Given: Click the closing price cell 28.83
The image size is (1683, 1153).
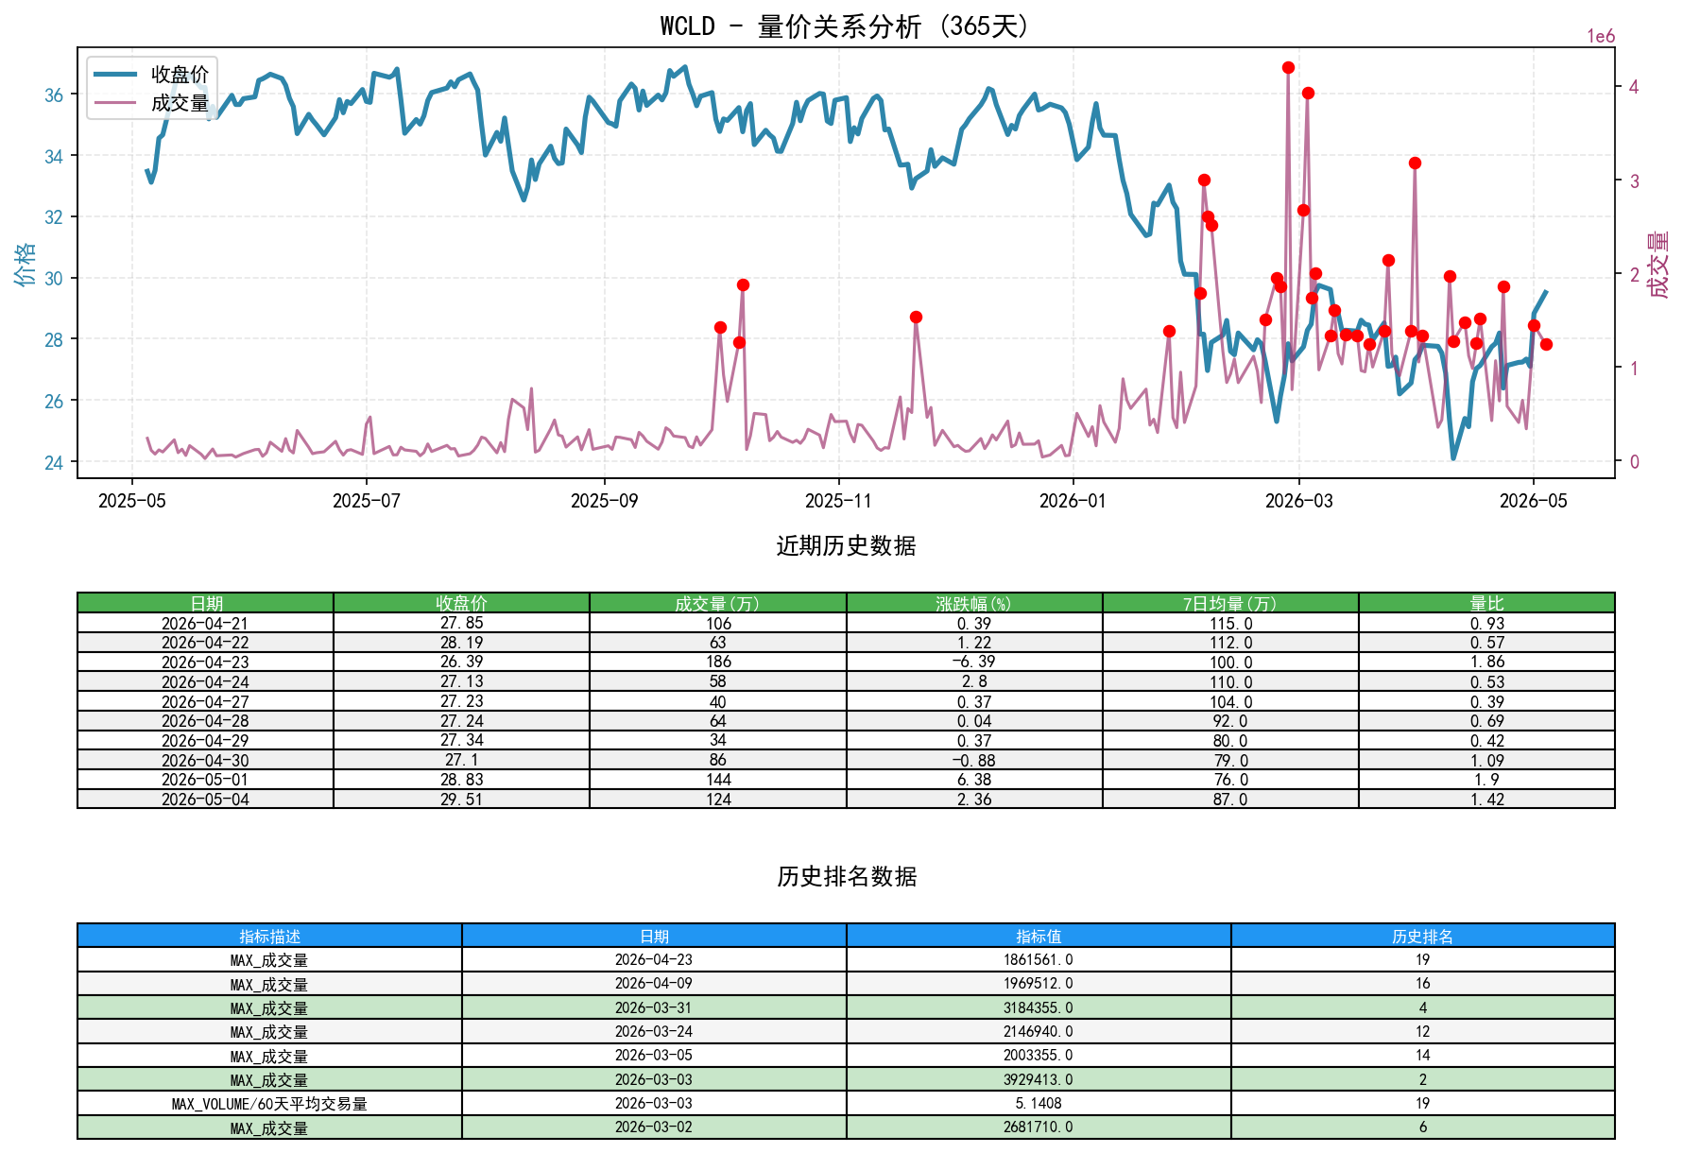Looking at the screenshot, I should tap(461, 780).
